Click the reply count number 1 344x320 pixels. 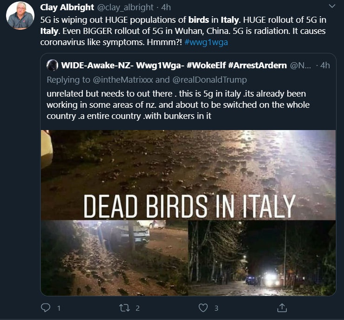59,307
